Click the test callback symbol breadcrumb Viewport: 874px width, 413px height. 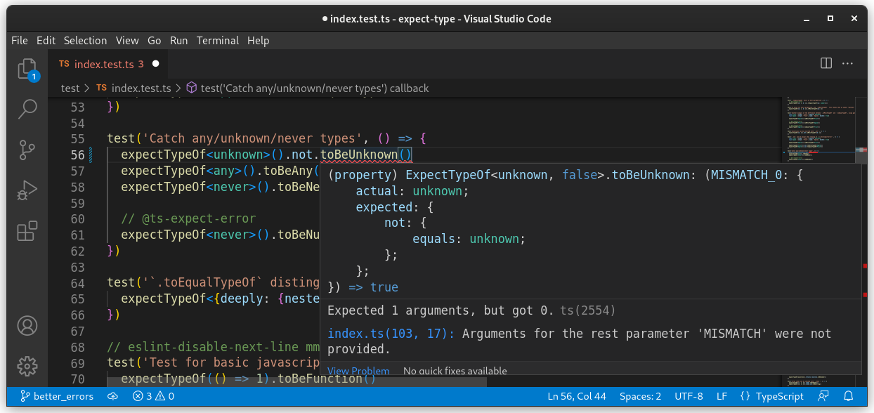point(308,88)
